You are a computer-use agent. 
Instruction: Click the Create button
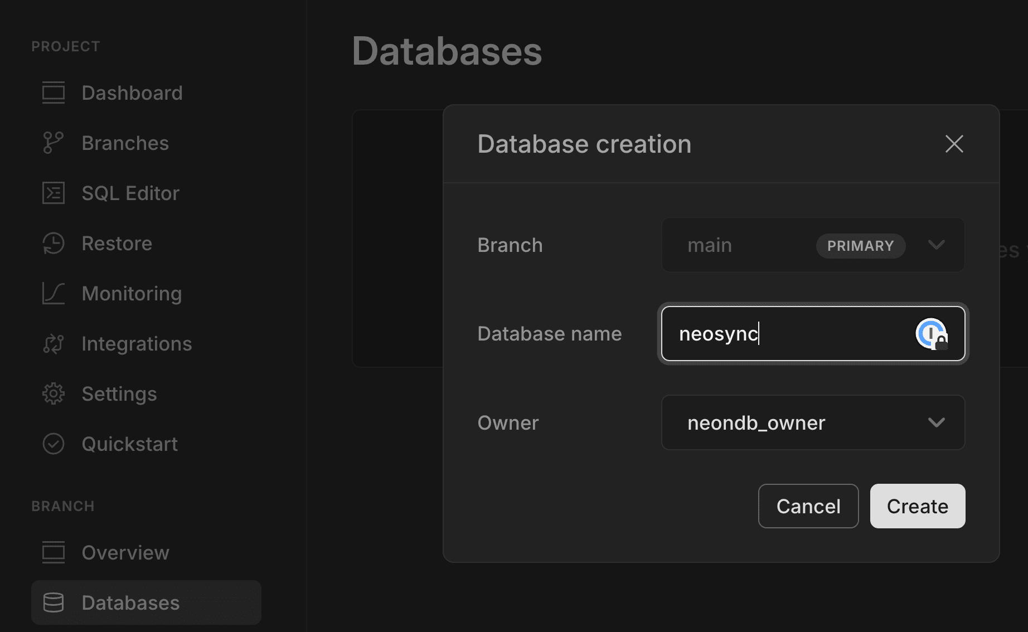pyautogui.click(x=917, y=506)
